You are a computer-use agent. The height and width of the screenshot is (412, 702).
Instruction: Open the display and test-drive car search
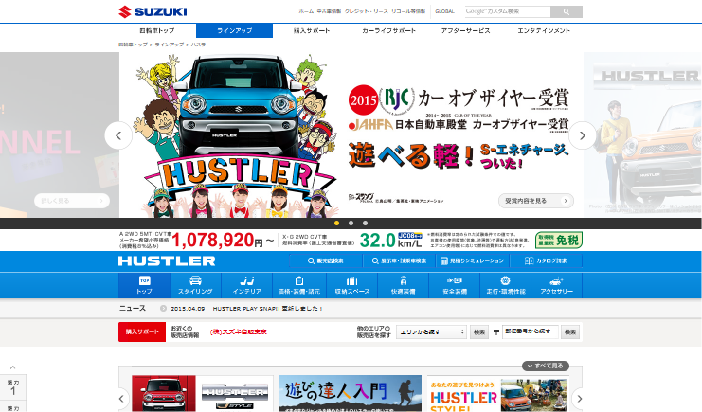click(399, 260)
